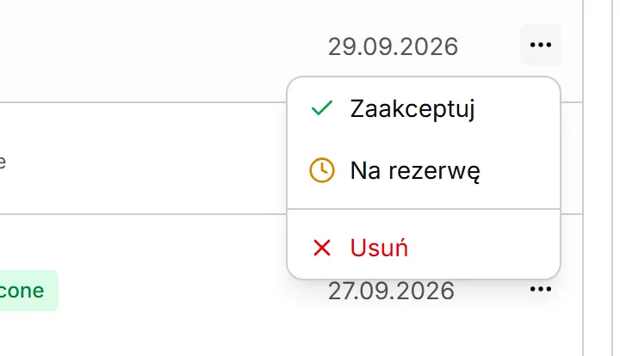Click the green status badge ending in 'cone'
The image size is (620, 356).
28,291
